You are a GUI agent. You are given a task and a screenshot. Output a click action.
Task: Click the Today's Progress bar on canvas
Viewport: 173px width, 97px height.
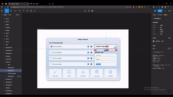(106, 49)
